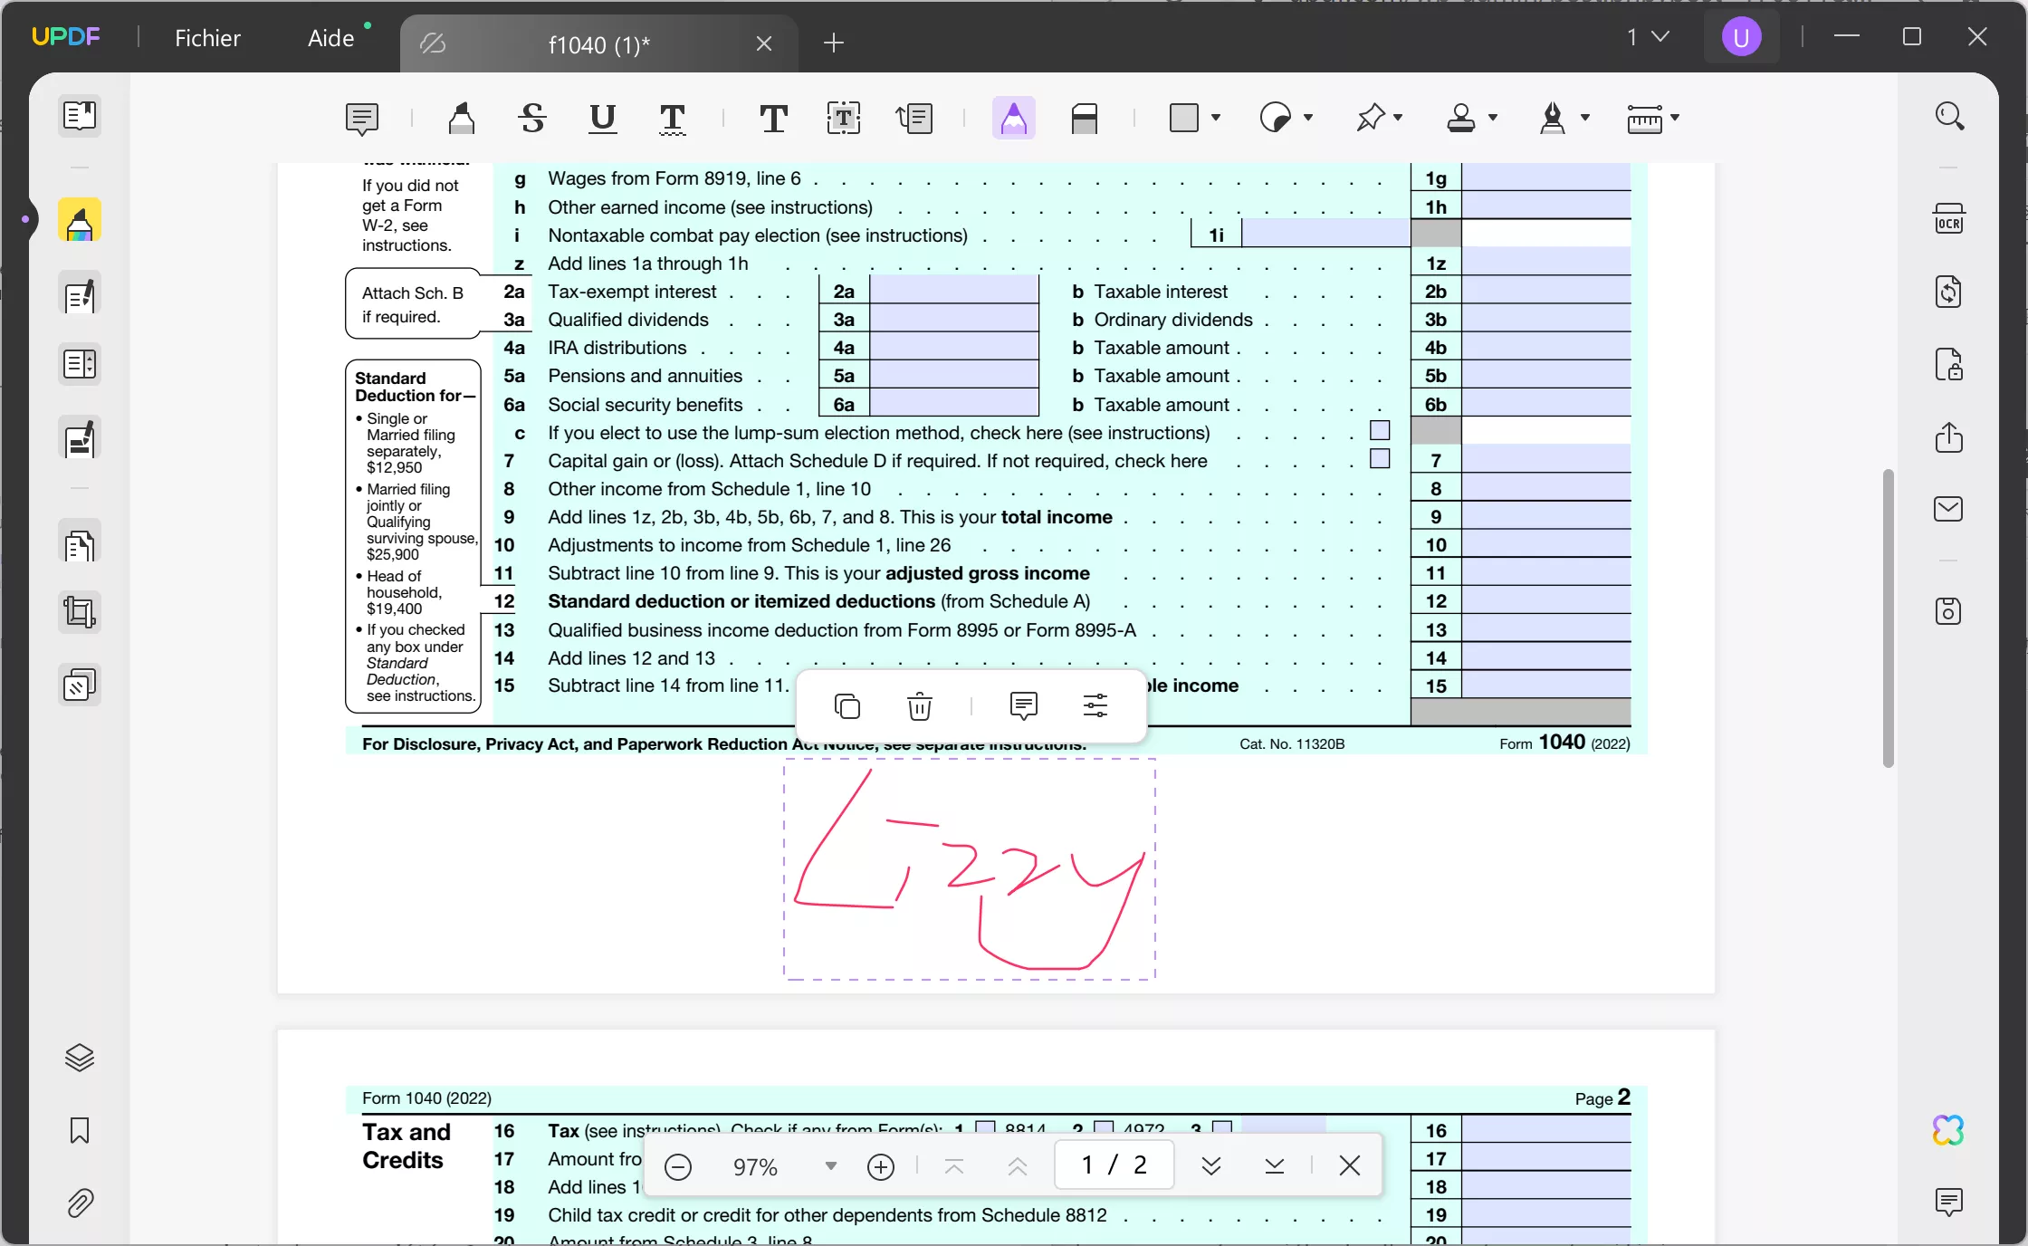The width and height of the screenshot is (2028, 1246).
Task: Copy the selected annotation
Action: 847,706
